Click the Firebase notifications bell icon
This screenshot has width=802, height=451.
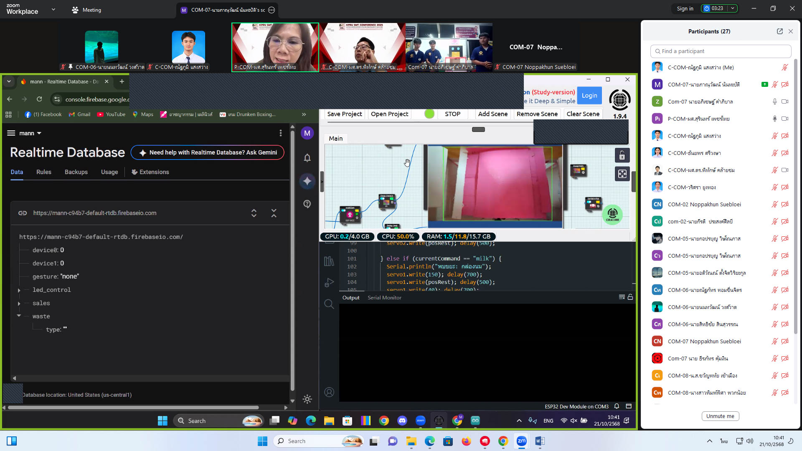(x=307, y=158)
